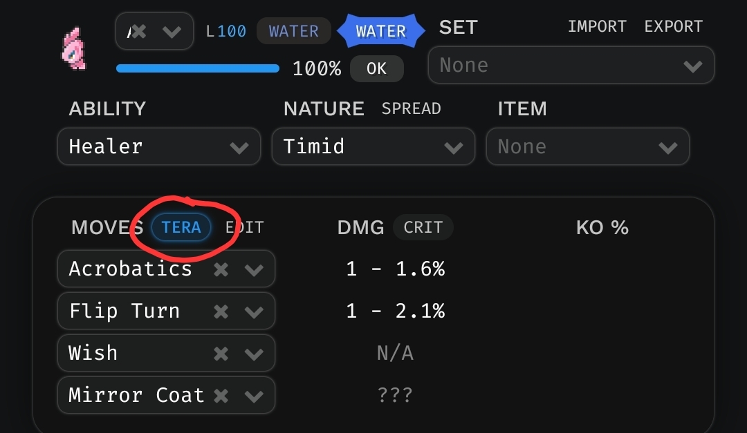The width and height of the screenshot is (747, 433).
Task: Clear Mirror Coat with its X icon
Action: (x=221, y=396)
